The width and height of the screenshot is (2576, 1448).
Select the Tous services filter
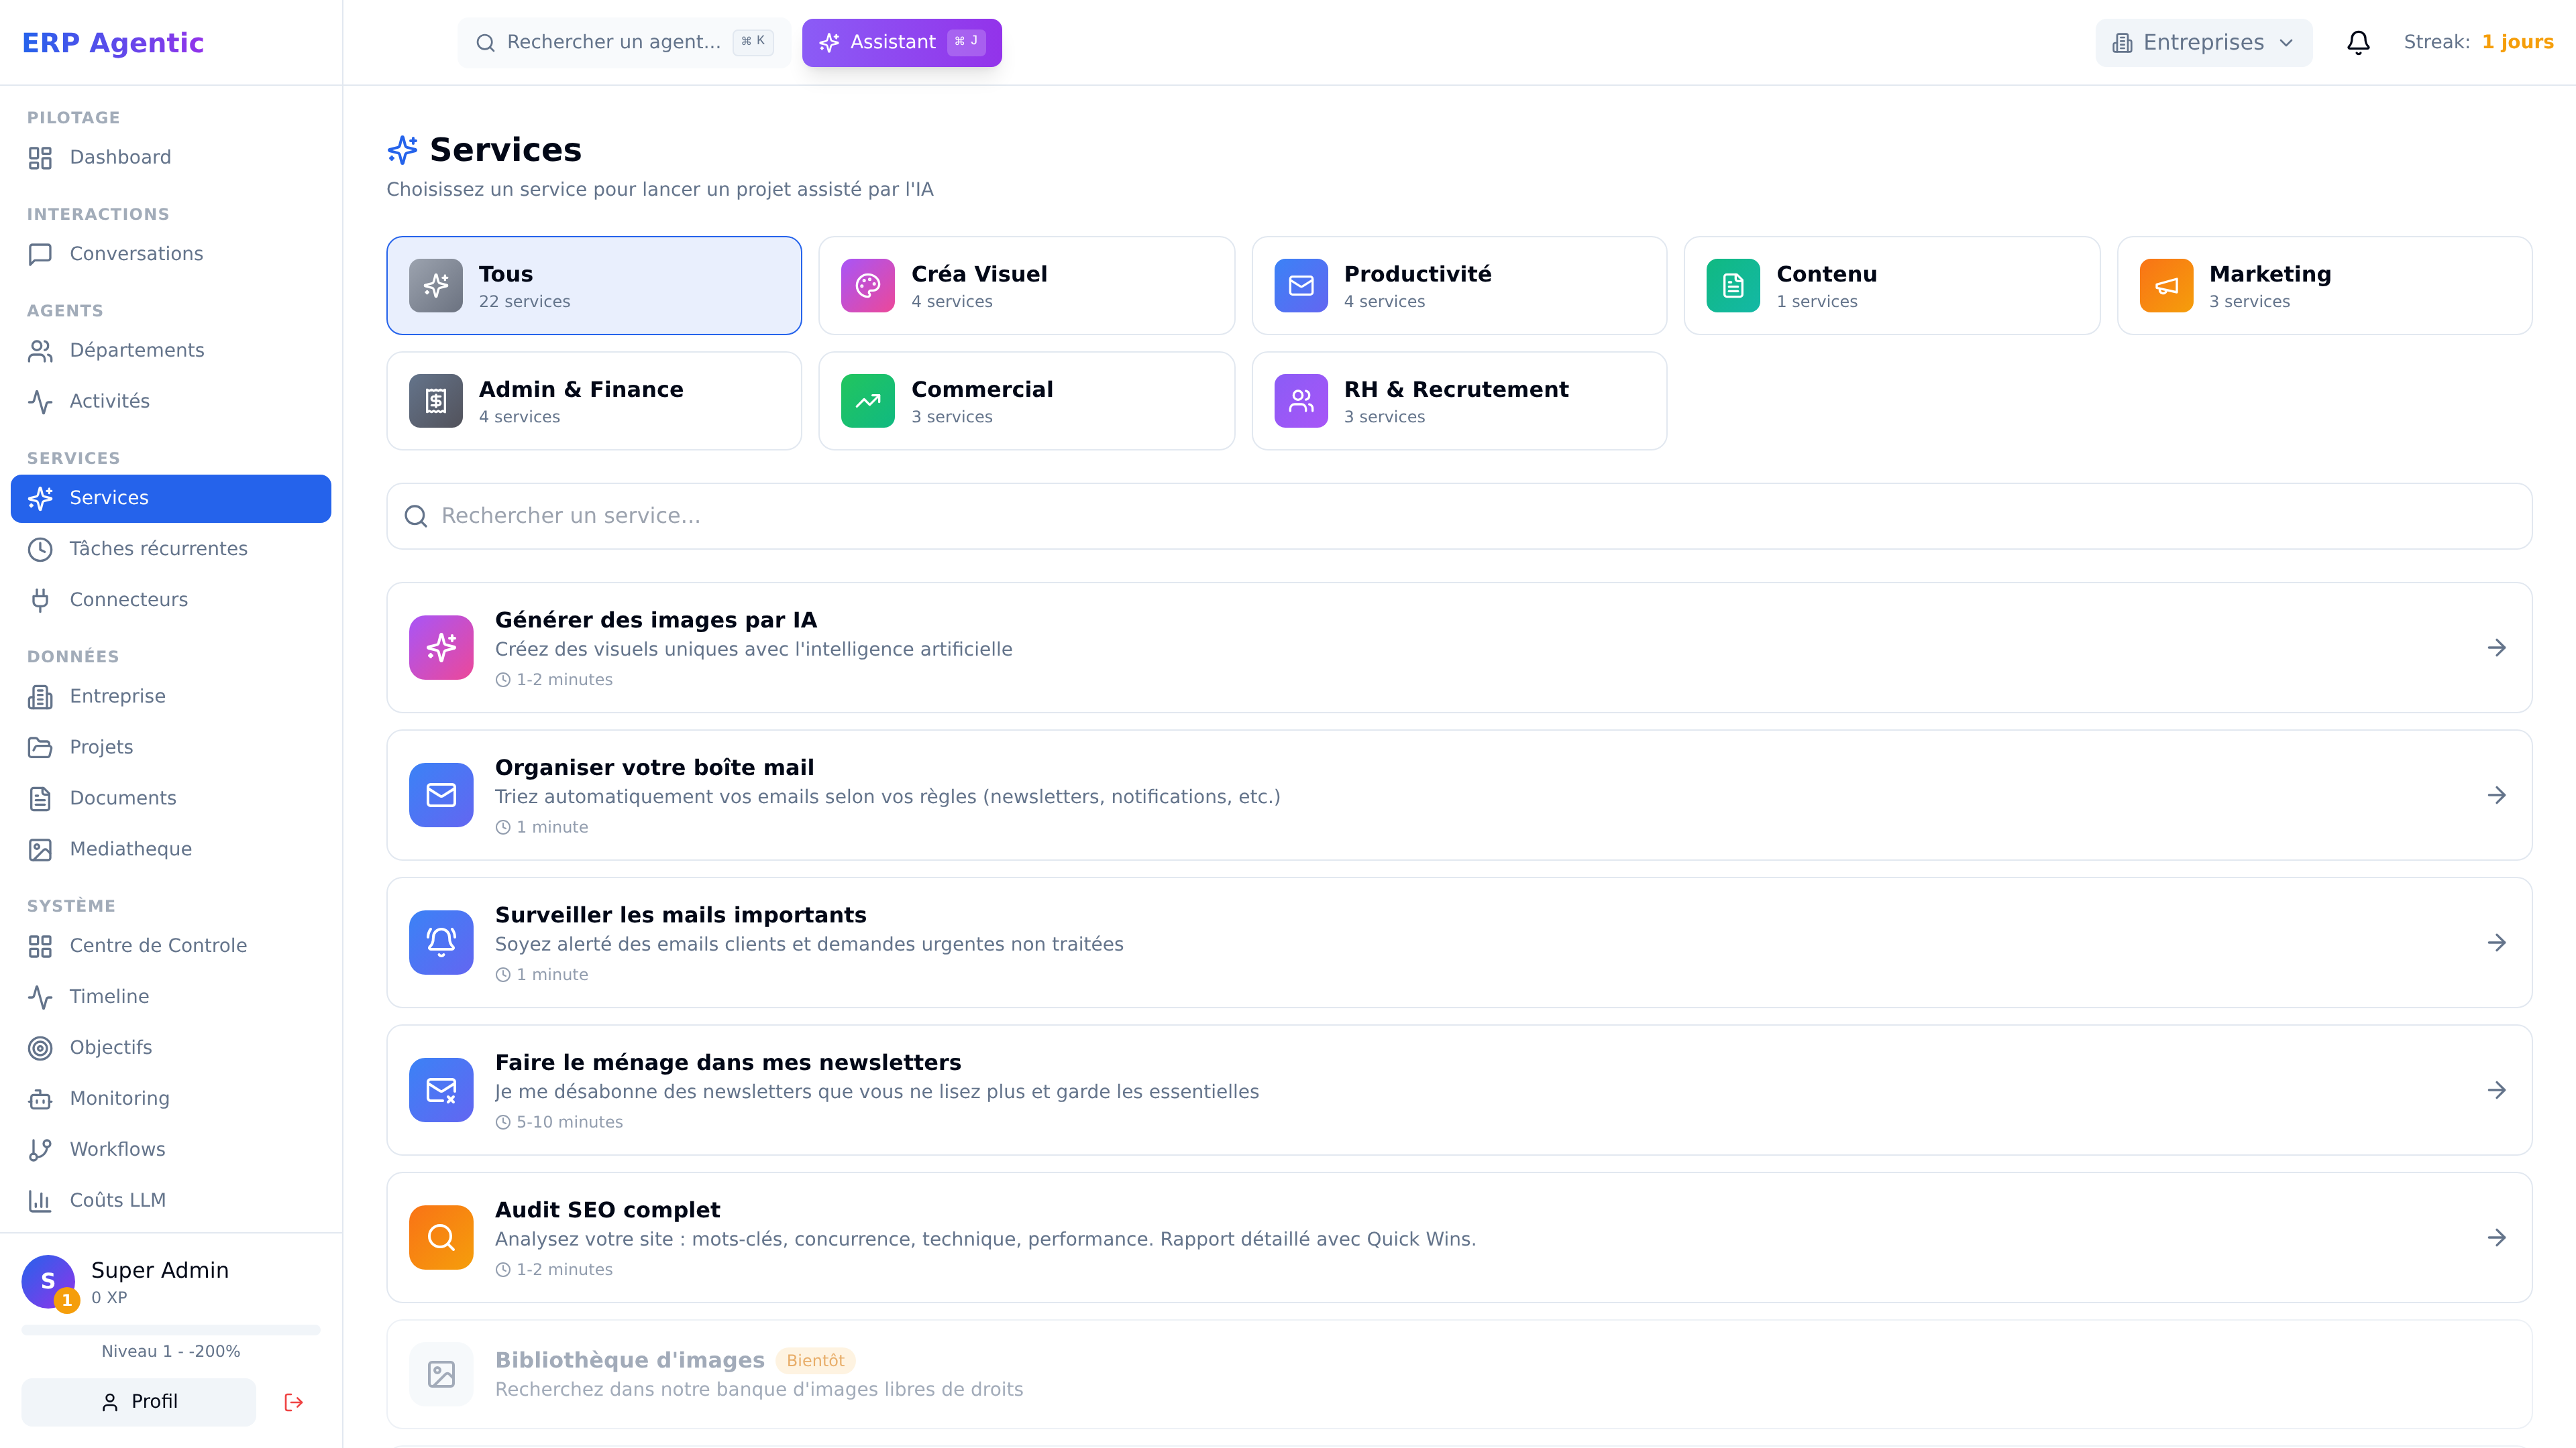594,286
